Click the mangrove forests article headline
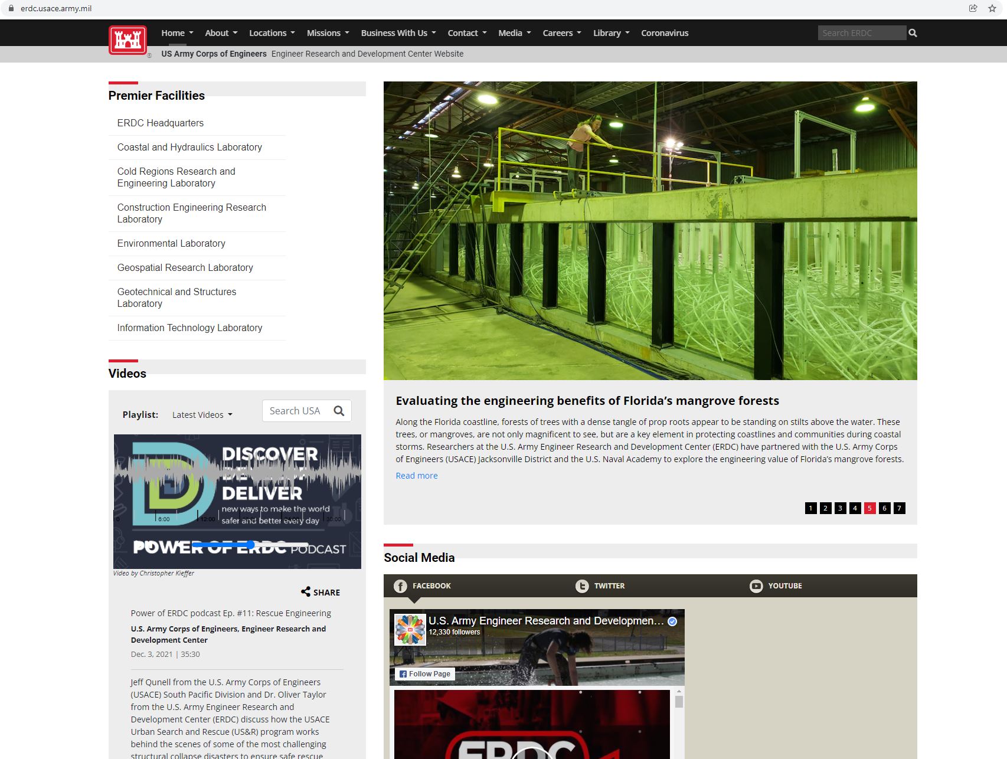Viewport: 1007px width, 759px height. tap(587, 401)
